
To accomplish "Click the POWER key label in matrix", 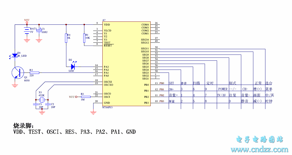I will [223, 89].
